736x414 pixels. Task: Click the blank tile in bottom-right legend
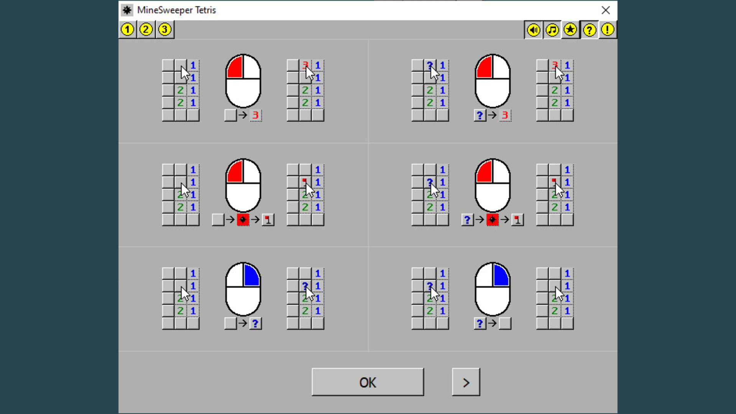[505, 324]
